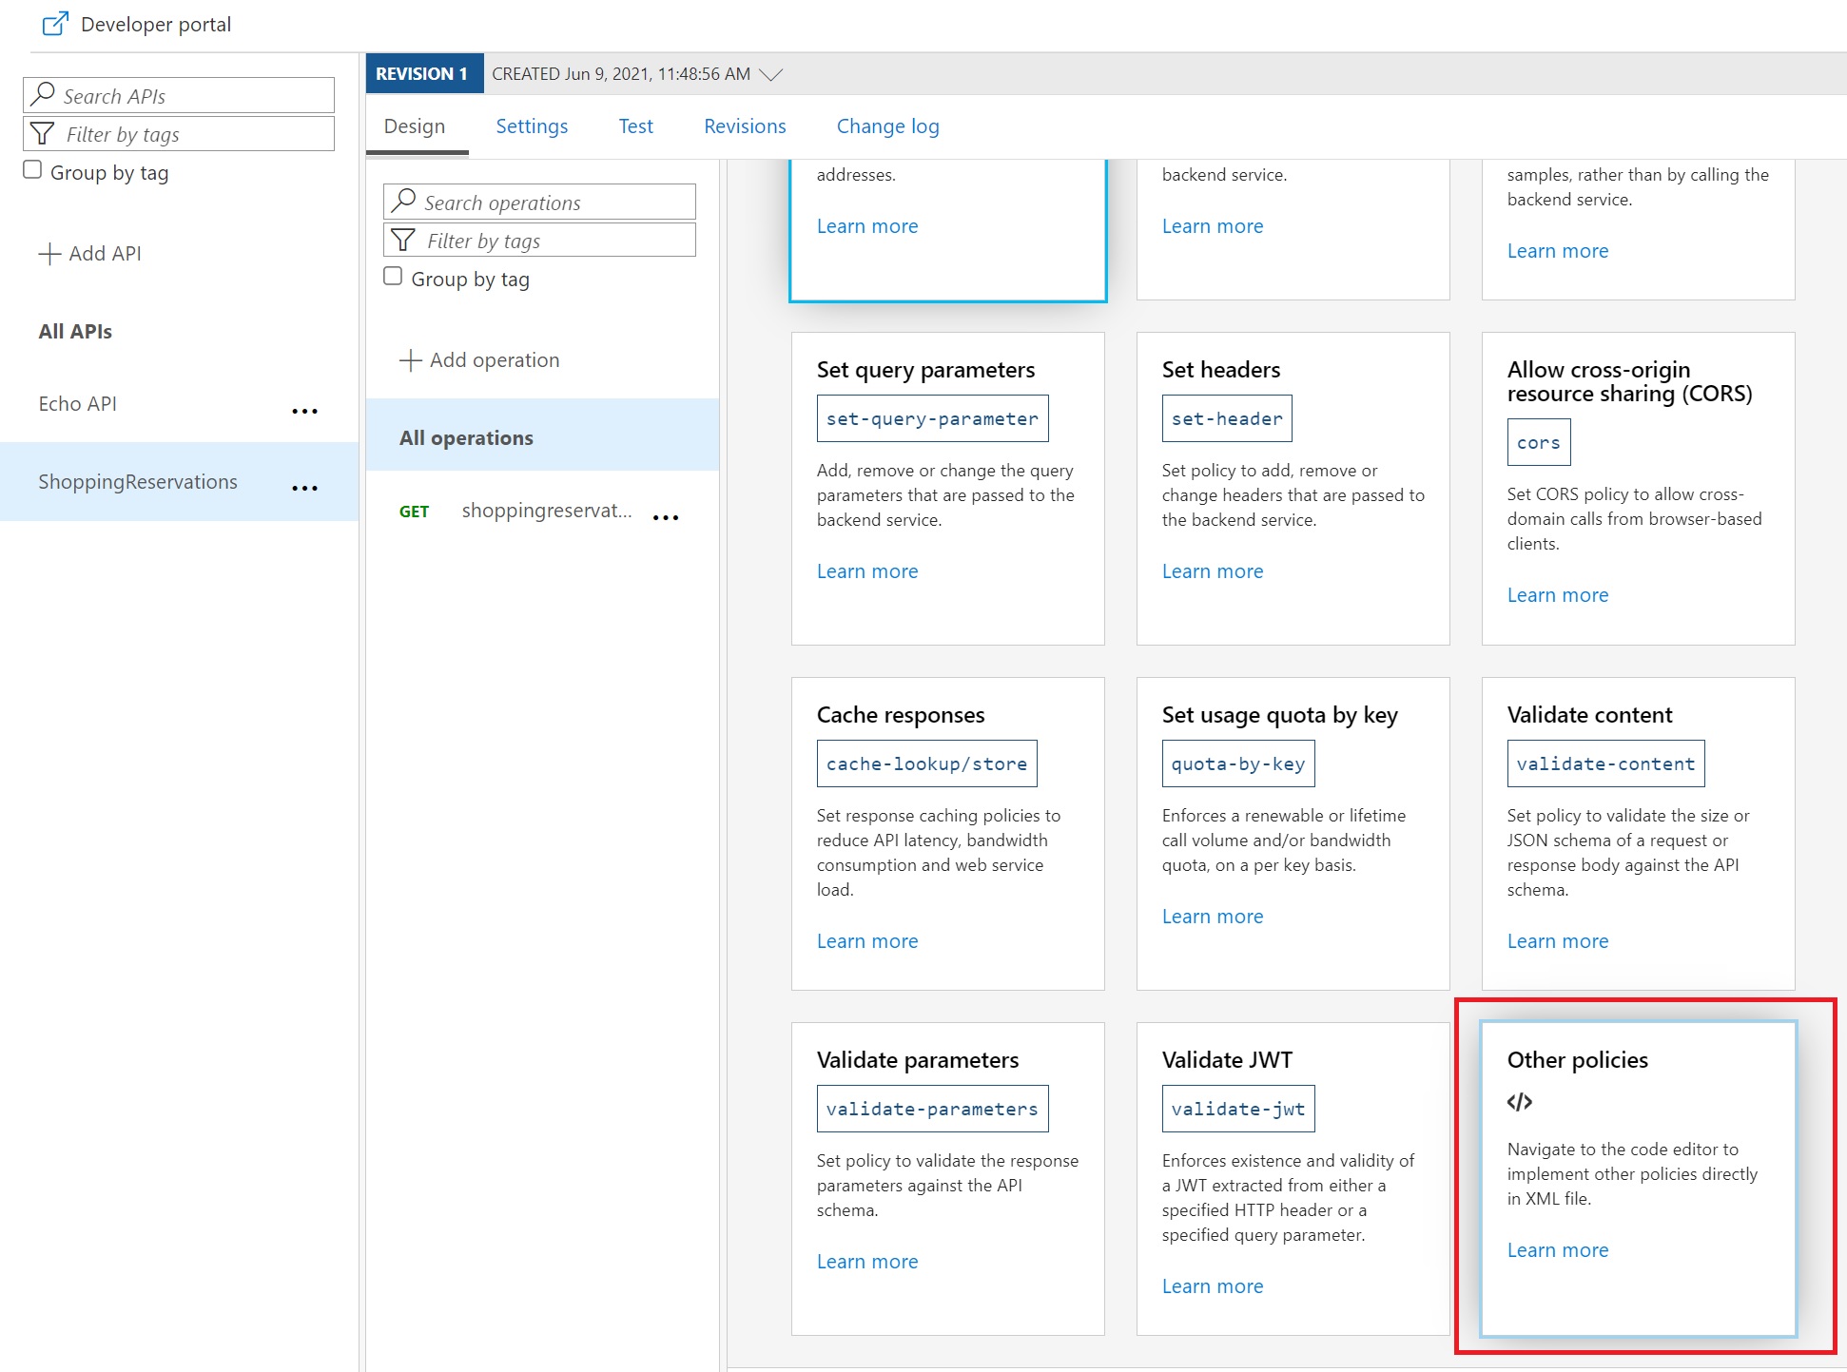Open the Change log tab
1847x1372 pixels.
(887, 126)
